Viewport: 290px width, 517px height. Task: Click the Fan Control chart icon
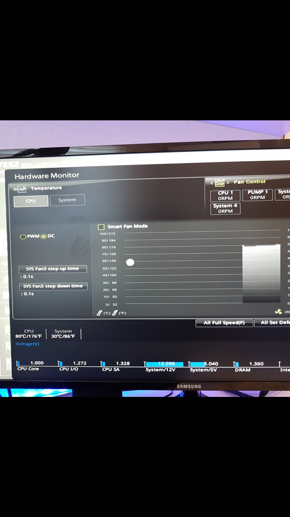[220, 183]
